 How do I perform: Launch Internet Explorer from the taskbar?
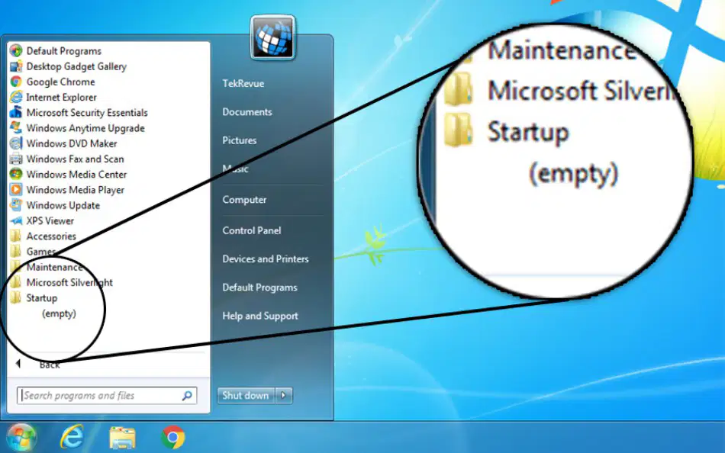(72, 437)
